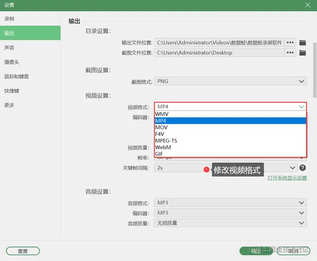
Task: Switch to the 更多 settings tab
Action: pos(30,105)
